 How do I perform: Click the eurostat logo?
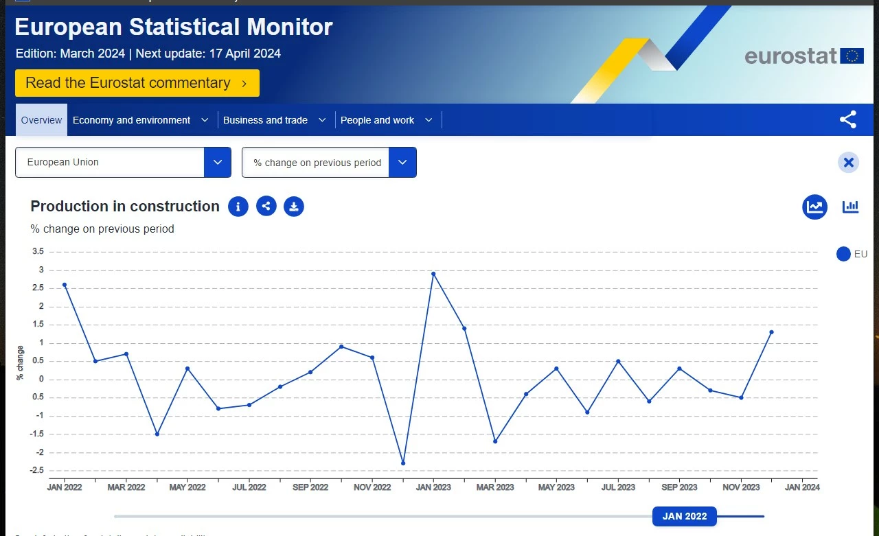pyautogui.click(x=804, y=56)
